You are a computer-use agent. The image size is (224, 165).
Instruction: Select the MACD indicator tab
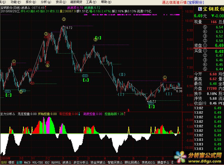click(27, 162)
